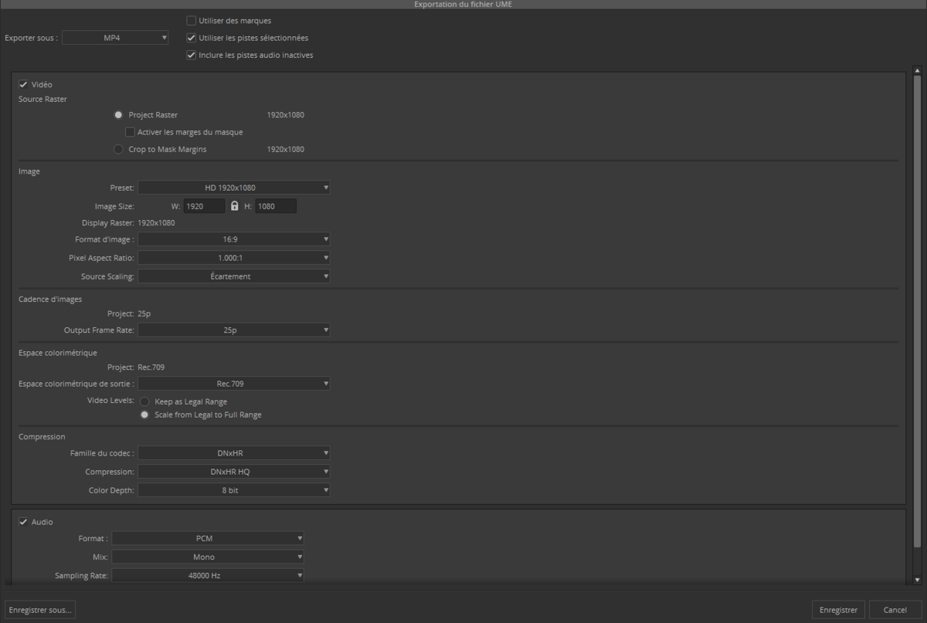
Task: Toggle the Audio section checkbox
Action: tap(23, 522)
